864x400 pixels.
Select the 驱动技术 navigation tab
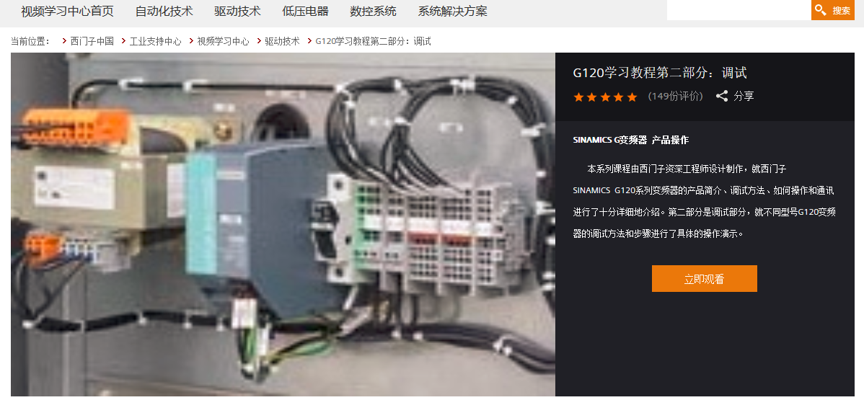coord(237,11)
